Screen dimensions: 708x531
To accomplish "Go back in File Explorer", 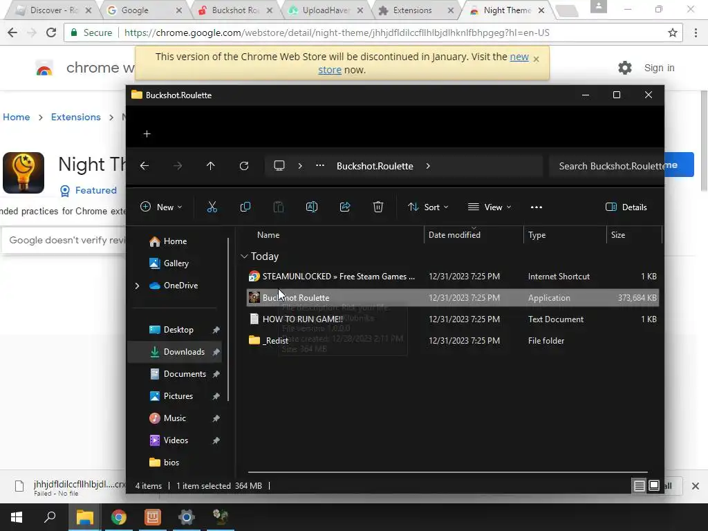I will [x=144, y=166].
